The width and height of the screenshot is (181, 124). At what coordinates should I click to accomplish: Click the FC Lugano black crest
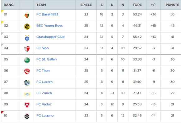[x=27, y=116]
